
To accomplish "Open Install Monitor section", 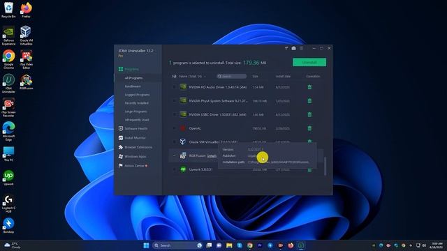I will click(x=132, y=138).
